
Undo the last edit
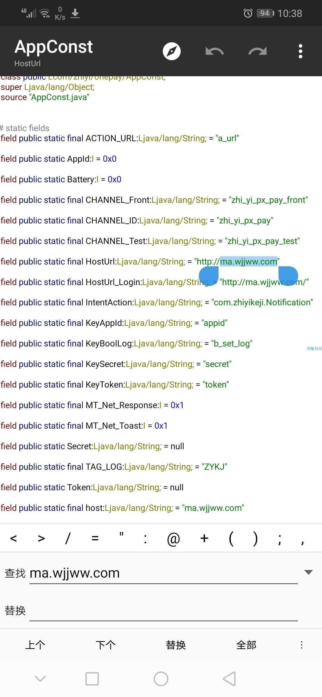pos(215,51)
